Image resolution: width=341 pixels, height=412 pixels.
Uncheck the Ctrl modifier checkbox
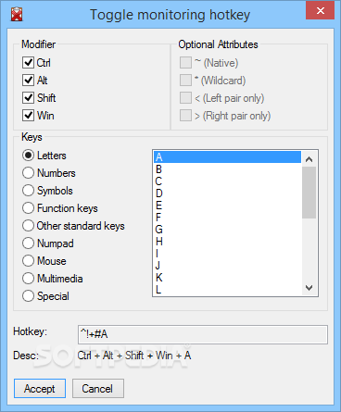(28, 63)
